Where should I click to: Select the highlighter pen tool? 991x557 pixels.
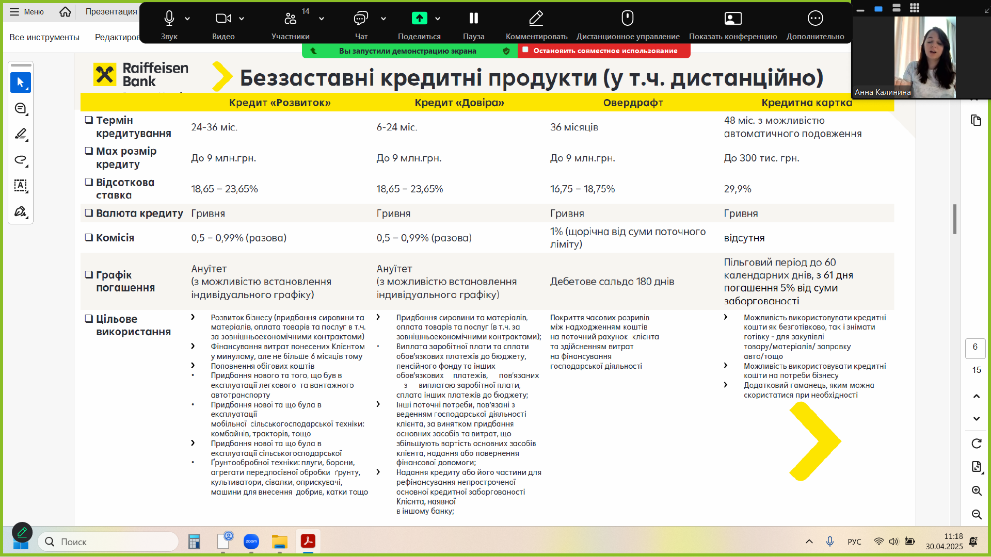(21, 134)
